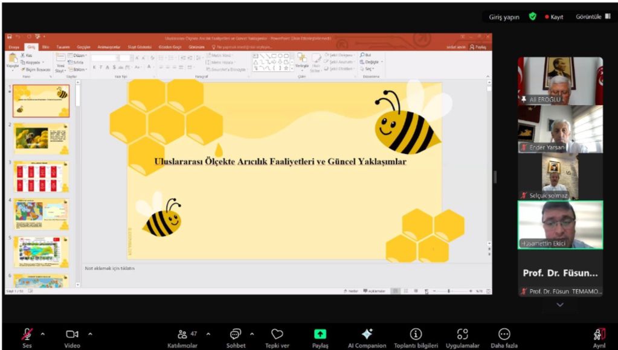
Task: Click Açıklamalar comments in status bar
Action: pos(374,291)
